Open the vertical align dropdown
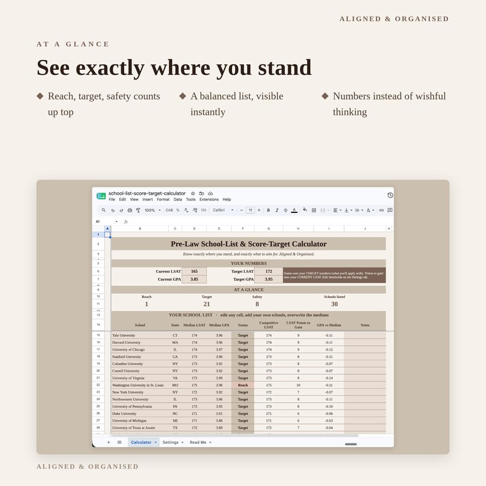 [348, 210]
